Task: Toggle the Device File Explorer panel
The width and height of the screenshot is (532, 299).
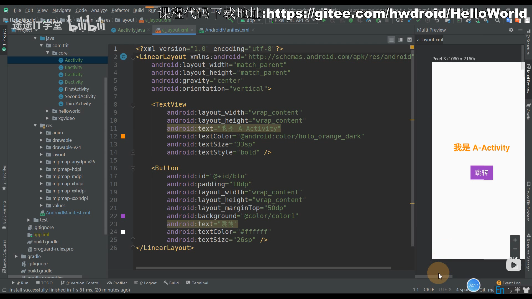Action: 528,201
